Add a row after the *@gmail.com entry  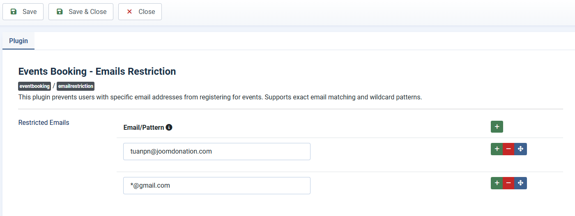tap(497, 183)
